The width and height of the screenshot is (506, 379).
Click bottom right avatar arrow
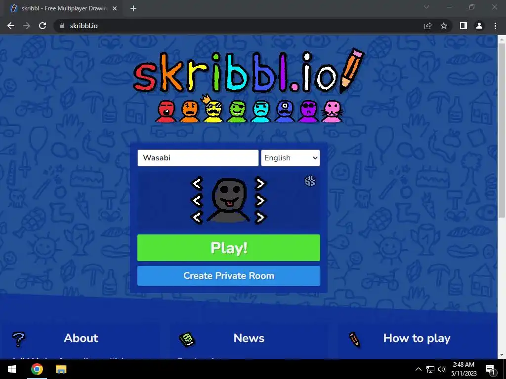(260, 217)
